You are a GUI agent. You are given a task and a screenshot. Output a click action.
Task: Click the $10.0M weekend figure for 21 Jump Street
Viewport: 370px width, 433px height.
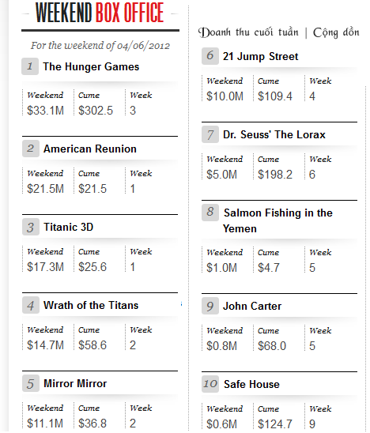click(x=225, y=96)
